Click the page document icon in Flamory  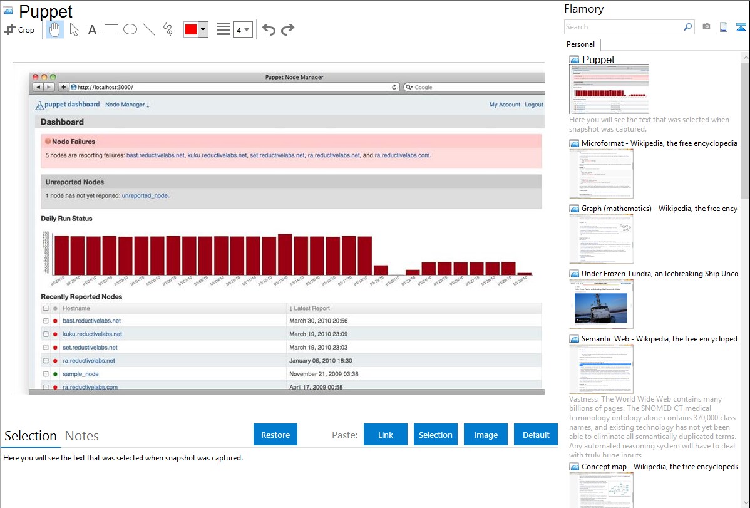pos(724,27)
